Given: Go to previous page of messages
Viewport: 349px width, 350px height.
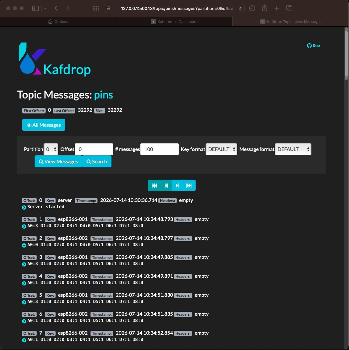Looking at the screenshot, I should coord(166,185).
